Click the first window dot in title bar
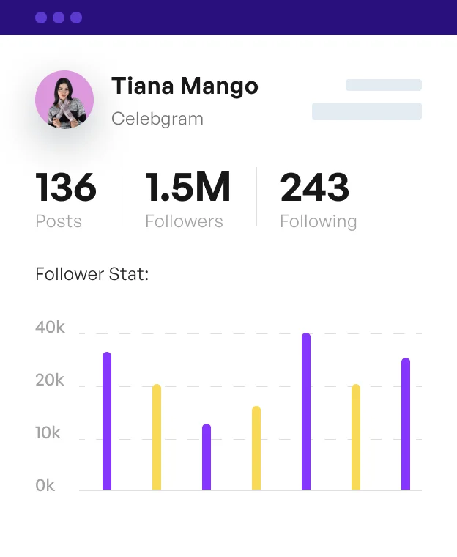This screenshot has height=557, width=457. pyautogui.click(x=41, y=18)
